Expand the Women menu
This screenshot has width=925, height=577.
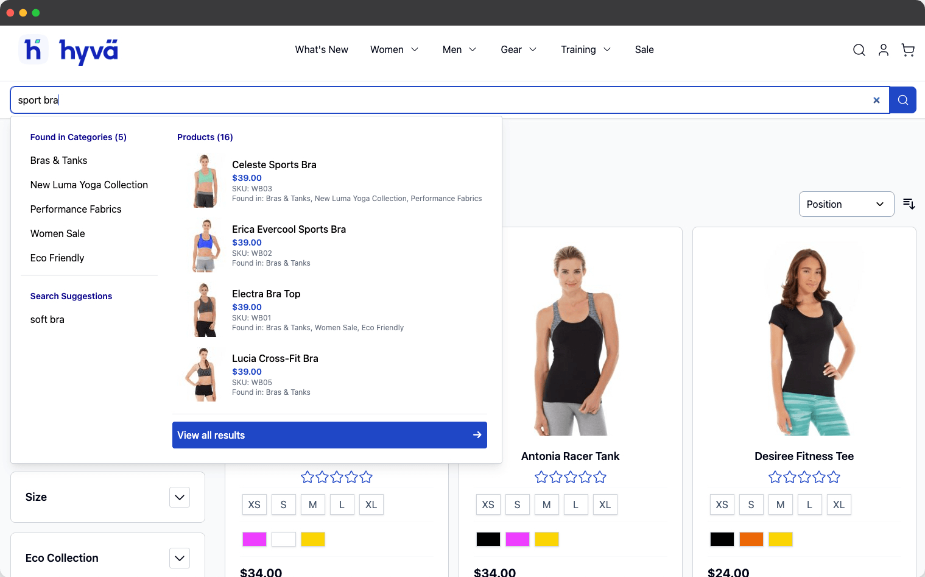pyautogui.click(x=394, y=50)
